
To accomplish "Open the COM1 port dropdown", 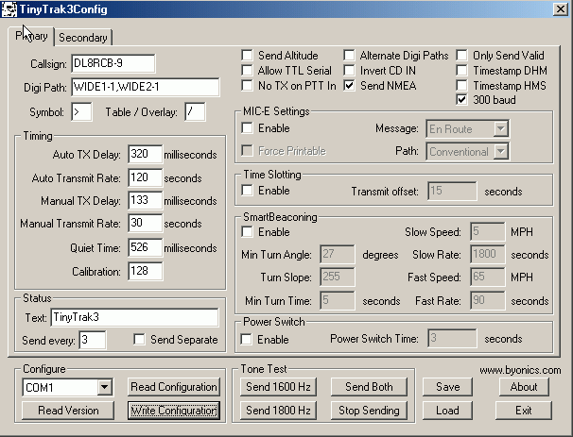I will [105, 387].
